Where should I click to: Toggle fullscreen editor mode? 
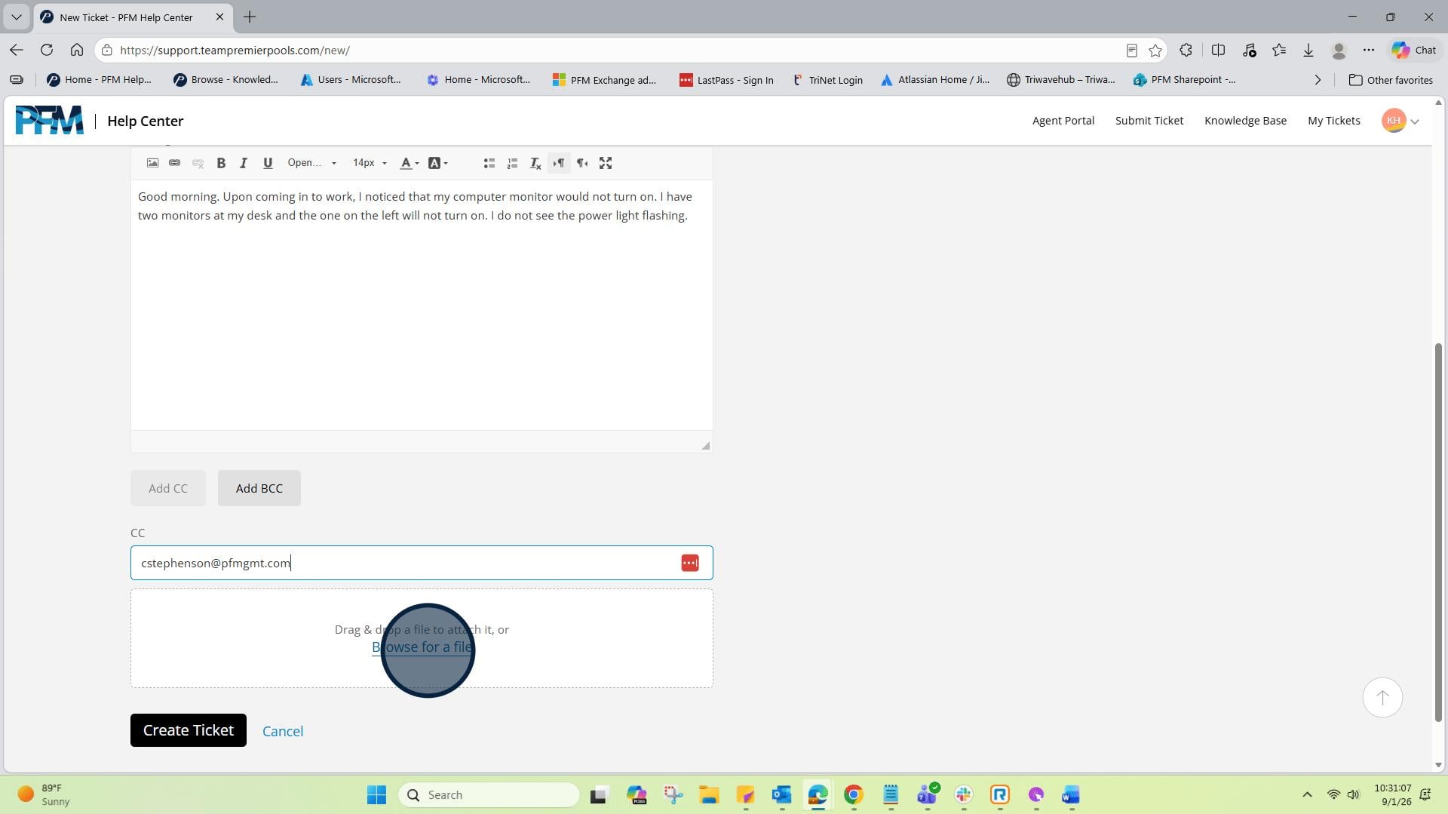606,163
